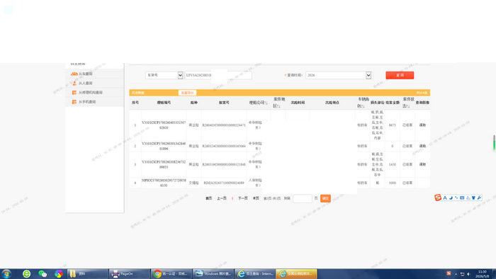The image size is (496, 279).
Task: Click the 批量导出 batch export button
Action: [187, 93]
